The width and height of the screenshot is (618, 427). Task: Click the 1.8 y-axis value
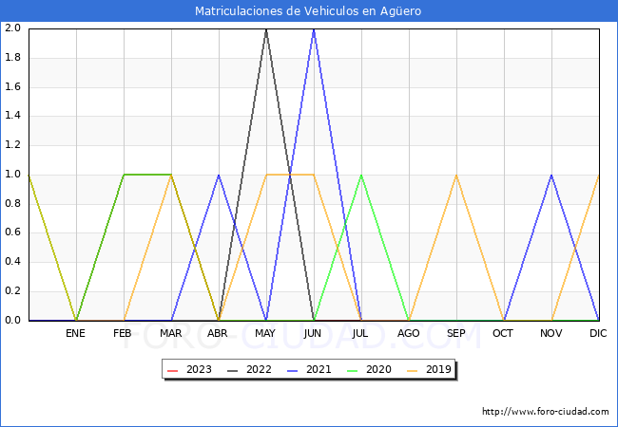[x=12, y=57]
